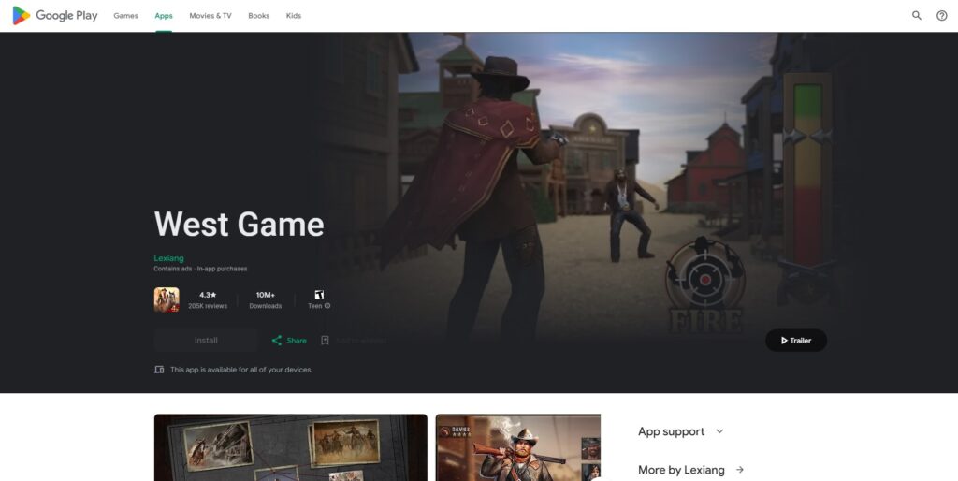The image size is (958, 481).
Task: Open the screenshot showing the cowboy with a rifle
Action: [x=518, y=447]
